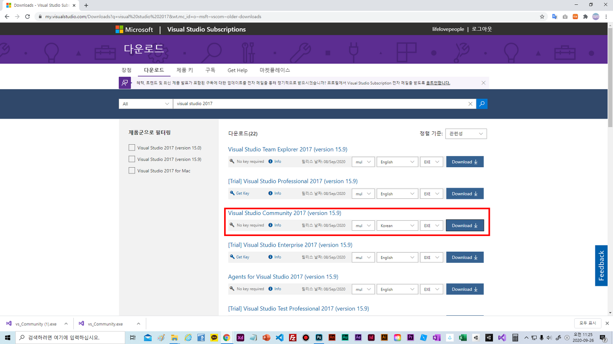
Task: Go back in browser history
Action: 7,16
